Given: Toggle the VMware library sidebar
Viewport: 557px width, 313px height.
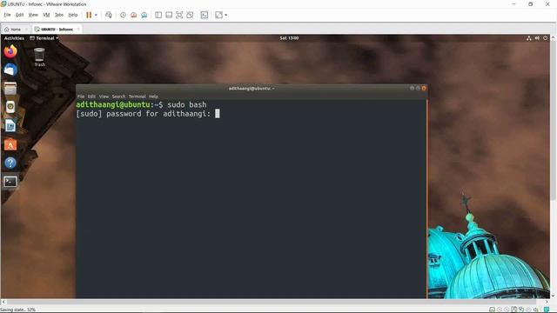Looking at the screenshot, I should coord(158,15).
